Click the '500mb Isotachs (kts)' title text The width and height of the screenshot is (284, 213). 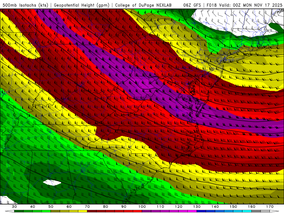tap(25, 5)
